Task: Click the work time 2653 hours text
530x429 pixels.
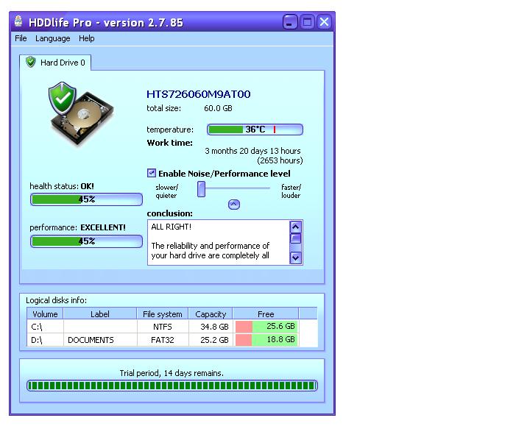Action: (280, 160)
